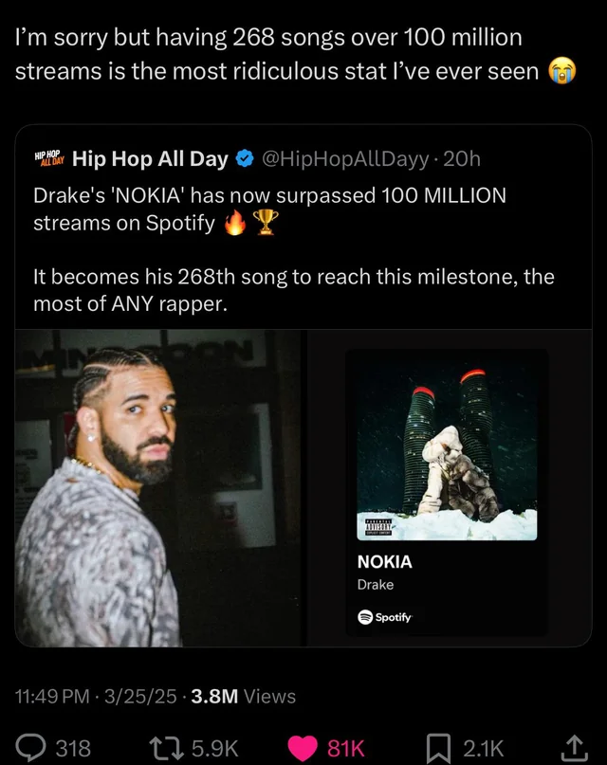Click the NOKIA track title on the Spotify card
The height and width of the screenshot is (765, 607).
click(x=383, y=562)
